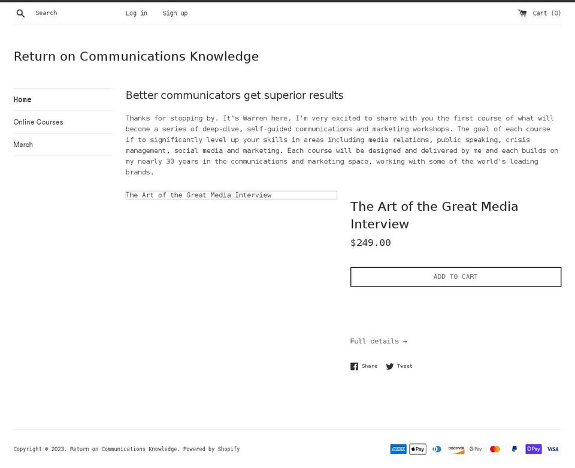
Task: Open the Sign up link
Action: coord(175,13)
